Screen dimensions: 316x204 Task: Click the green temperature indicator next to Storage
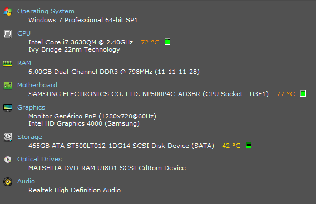pos(249,145)
